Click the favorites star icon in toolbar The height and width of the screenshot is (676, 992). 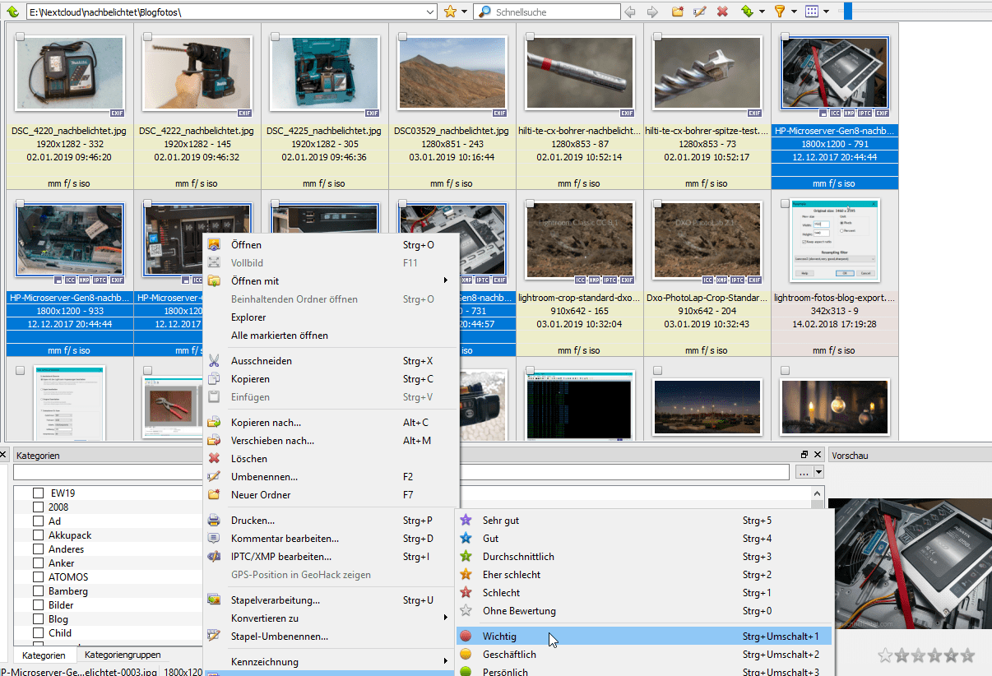point(450,12)
